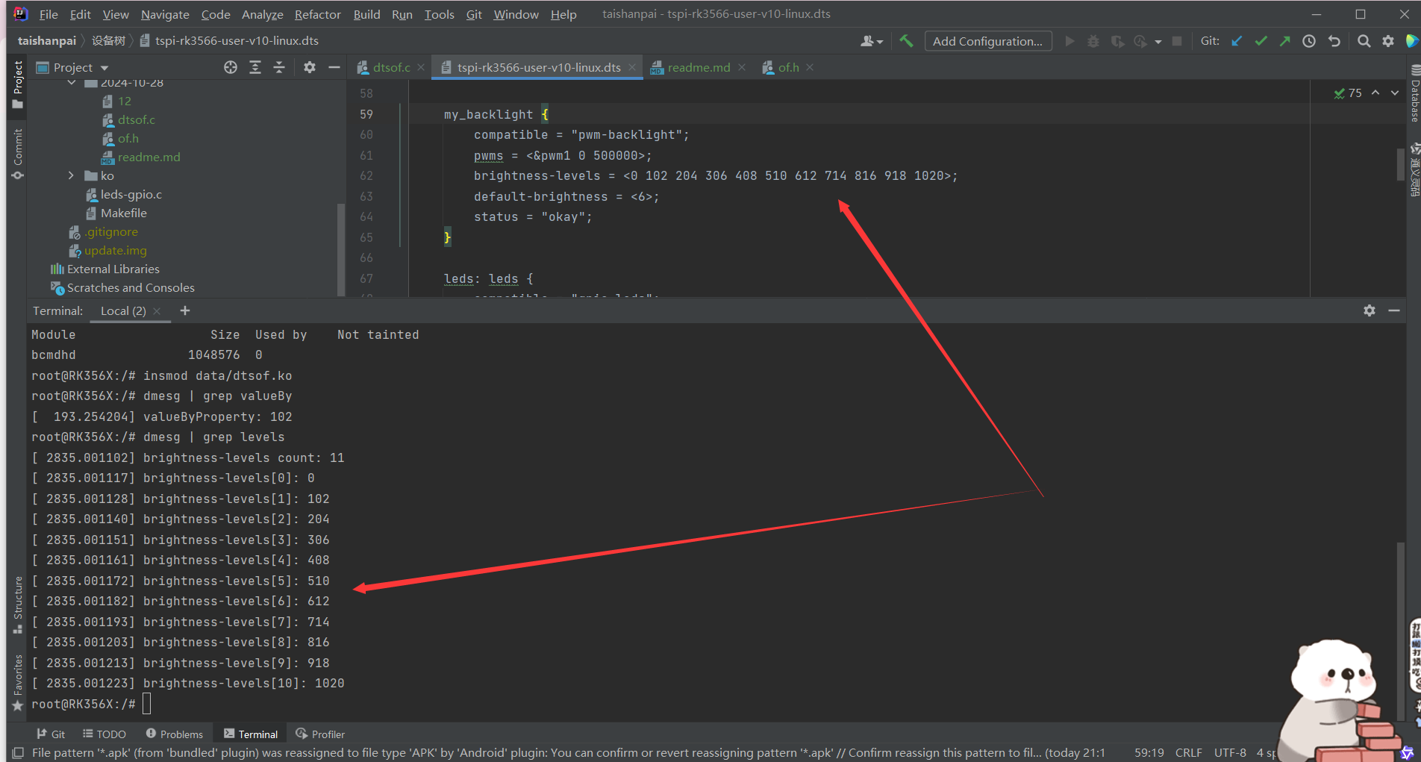Open the Problems tool window
The width and height of the screenshot is (1421, 762).
pyautogui.click(x=175, y=734)
